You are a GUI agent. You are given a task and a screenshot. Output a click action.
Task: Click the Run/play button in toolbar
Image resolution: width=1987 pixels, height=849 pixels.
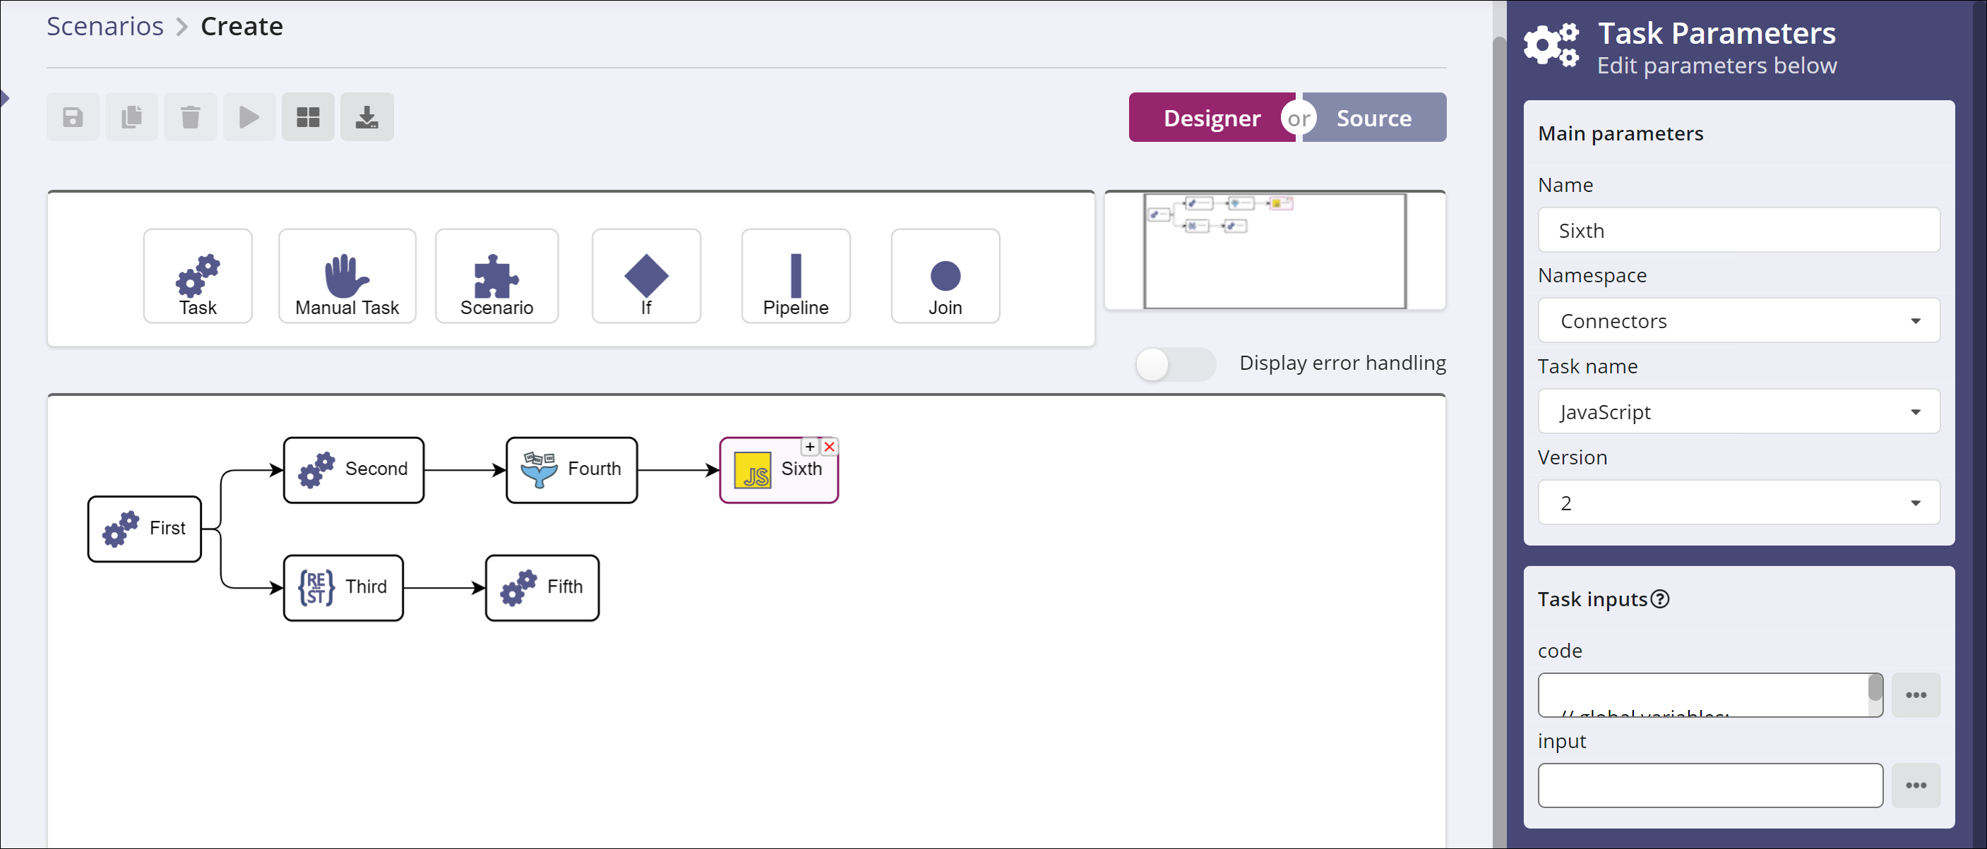[250, 116]
